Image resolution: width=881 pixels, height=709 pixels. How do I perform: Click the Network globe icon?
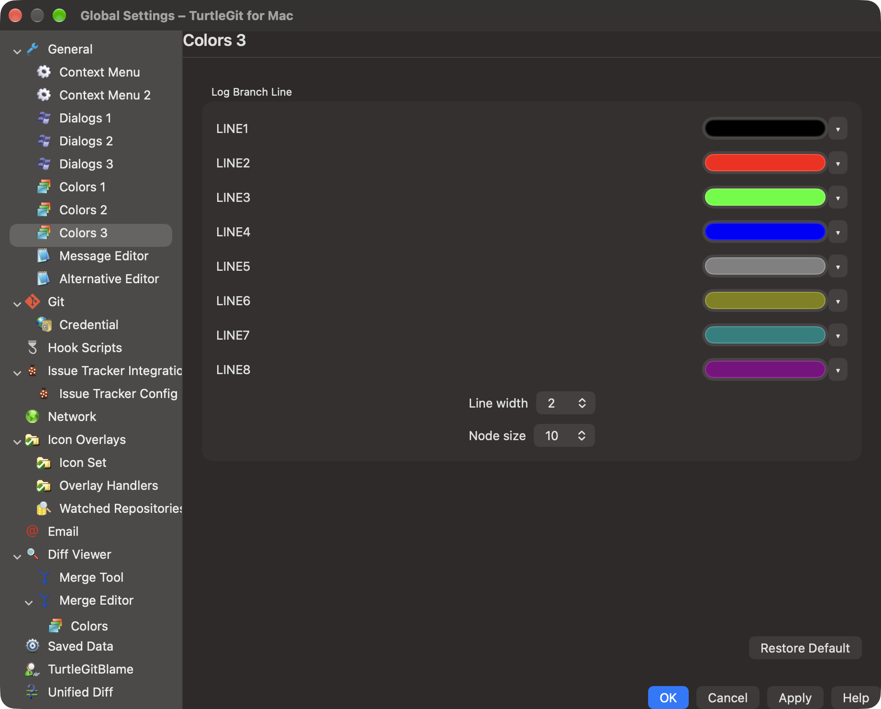pyautogui.click(x=33, y=416)
